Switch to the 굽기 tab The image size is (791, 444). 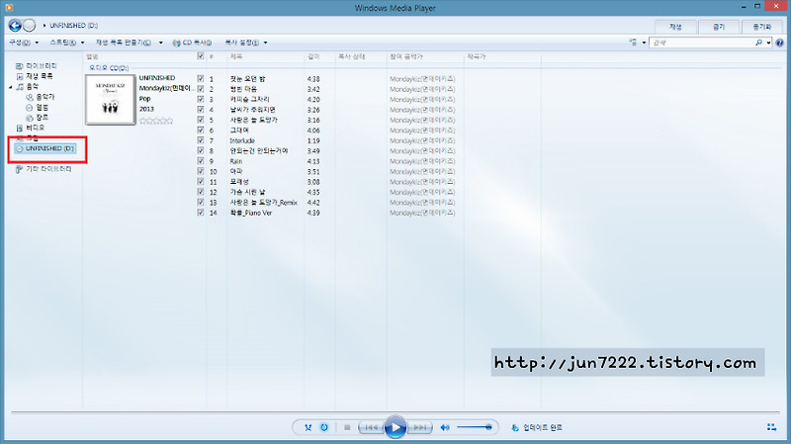coord(719,27)
